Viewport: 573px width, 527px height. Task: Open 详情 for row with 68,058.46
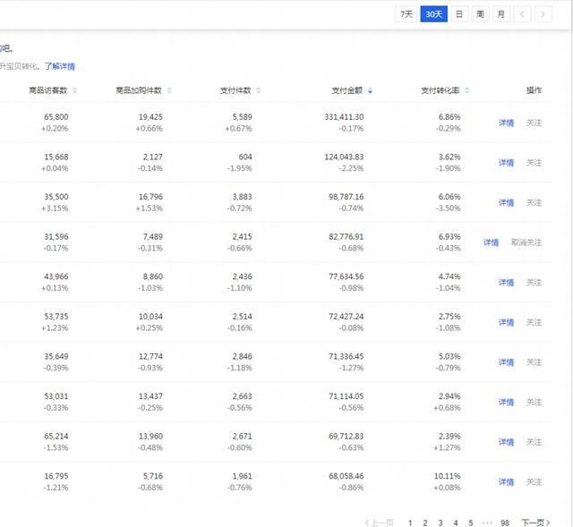506,482
